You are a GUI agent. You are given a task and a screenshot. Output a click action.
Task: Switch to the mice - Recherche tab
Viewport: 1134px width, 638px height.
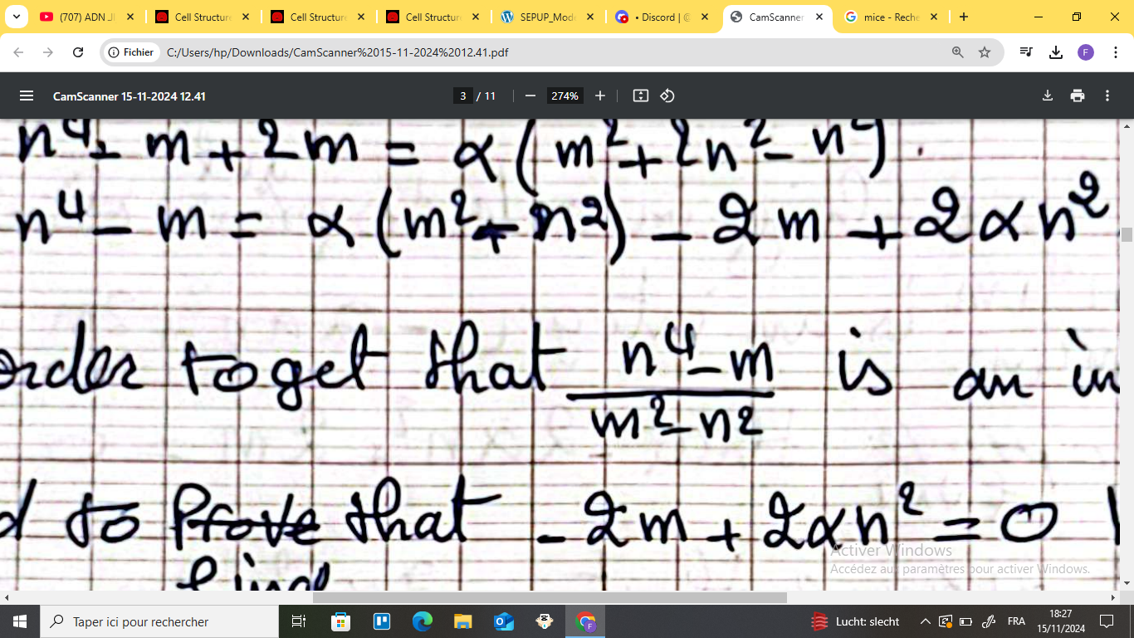pos(892,17)
